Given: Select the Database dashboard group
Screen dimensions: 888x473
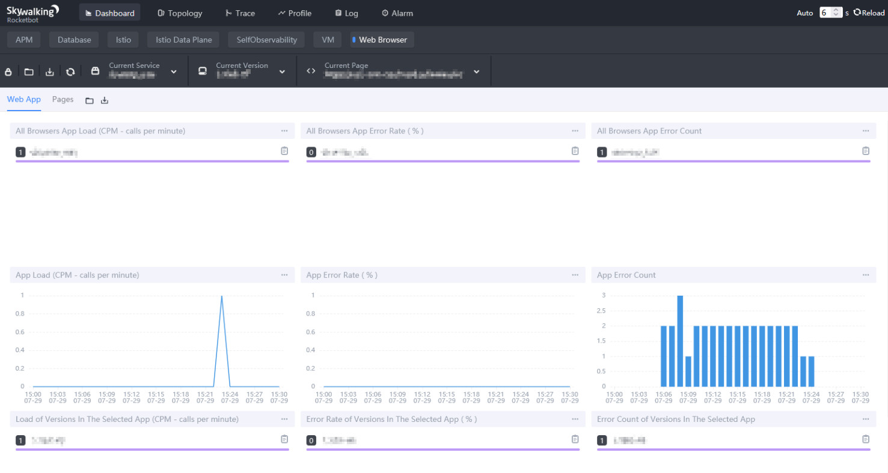Looking at the screenshot, I should [x=74, y=40].
